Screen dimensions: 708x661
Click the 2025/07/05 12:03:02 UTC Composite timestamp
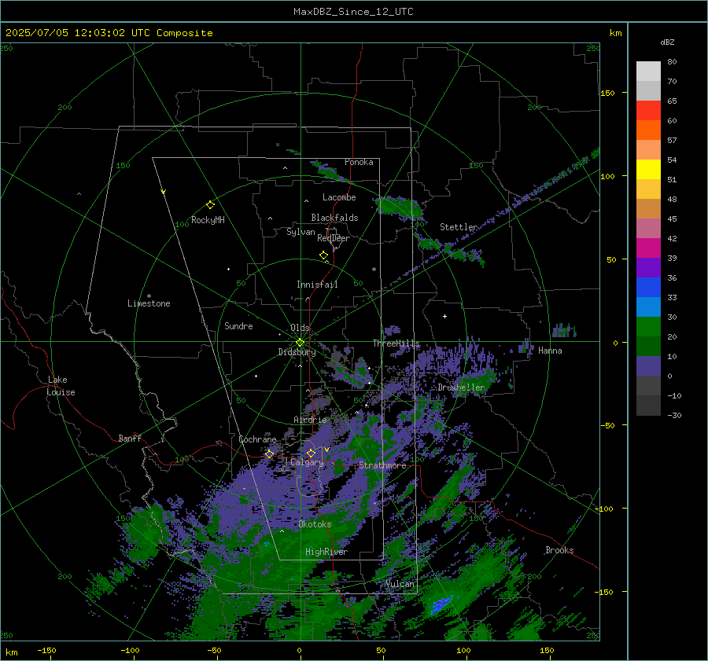(x=109, y=33)
